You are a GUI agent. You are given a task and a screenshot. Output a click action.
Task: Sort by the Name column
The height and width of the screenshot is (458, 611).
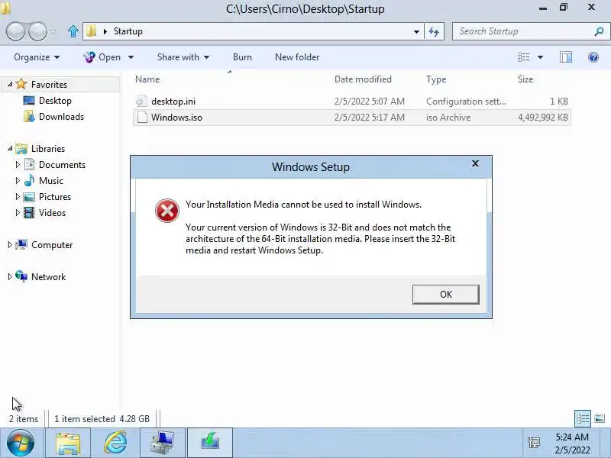click(147, 79)
